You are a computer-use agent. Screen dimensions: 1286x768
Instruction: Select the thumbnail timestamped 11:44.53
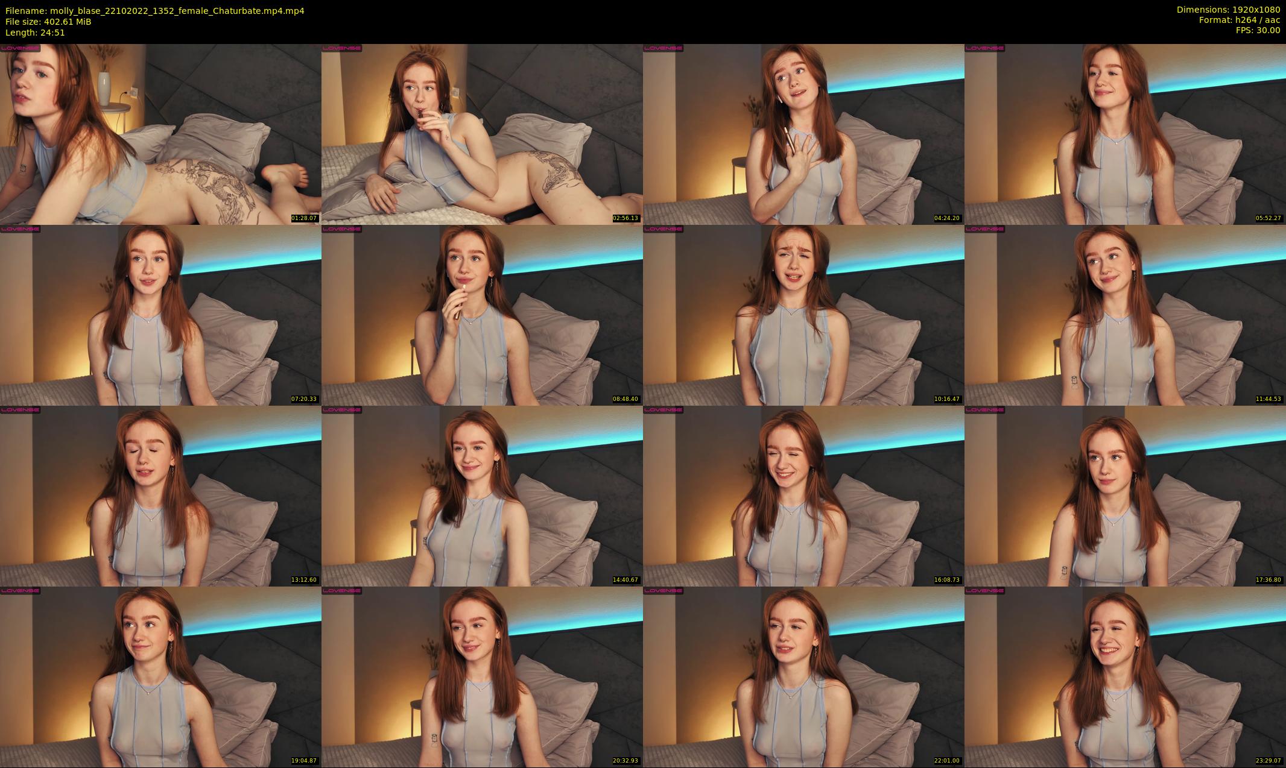point(1125,315)
